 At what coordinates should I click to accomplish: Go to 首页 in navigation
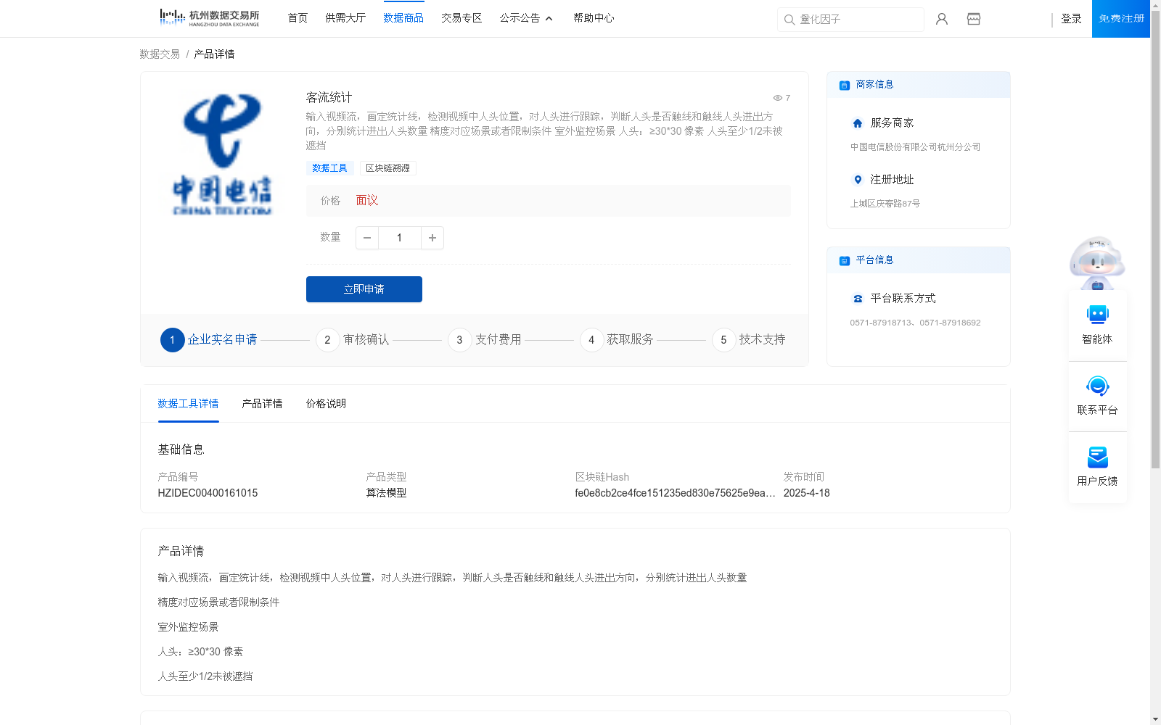coord(298,18)
